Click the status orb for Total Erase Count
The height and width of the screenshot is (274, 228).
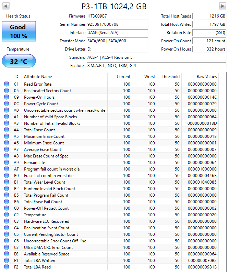click(7, 130)
